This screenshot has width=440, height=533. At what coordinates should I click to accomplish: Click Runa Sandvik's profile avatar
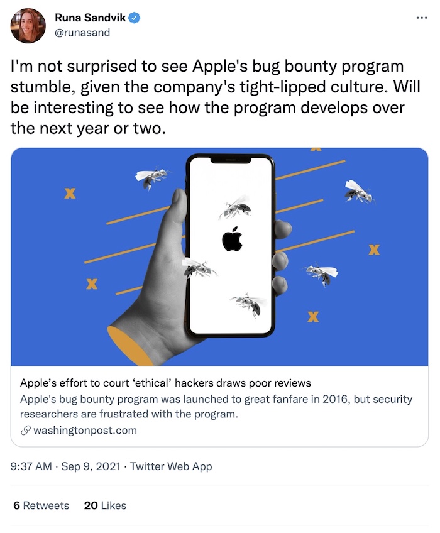pos(27,26)
